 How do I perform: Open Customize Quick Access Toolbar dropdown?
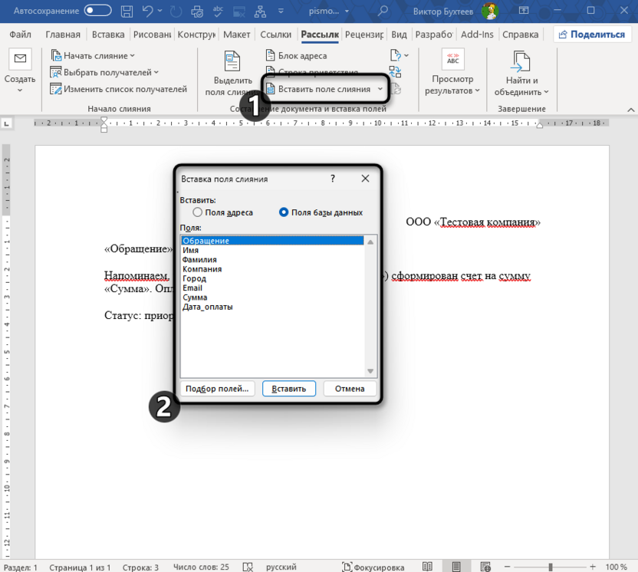click(x=281, y=11)
